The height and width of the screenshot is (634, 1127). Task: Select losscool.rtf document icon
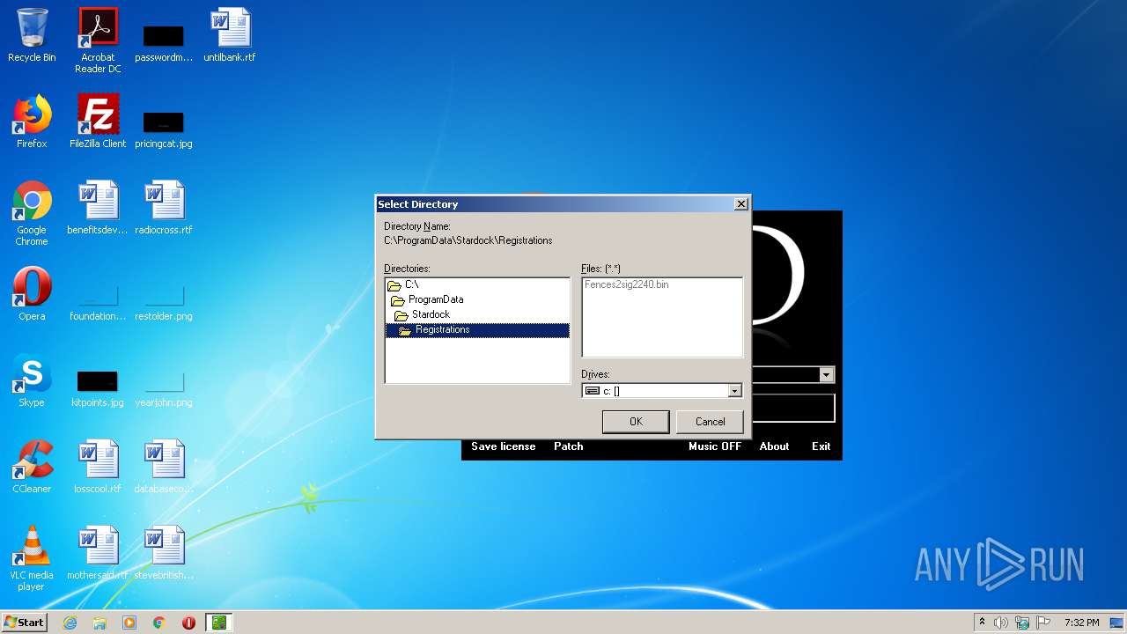[98, 467]
